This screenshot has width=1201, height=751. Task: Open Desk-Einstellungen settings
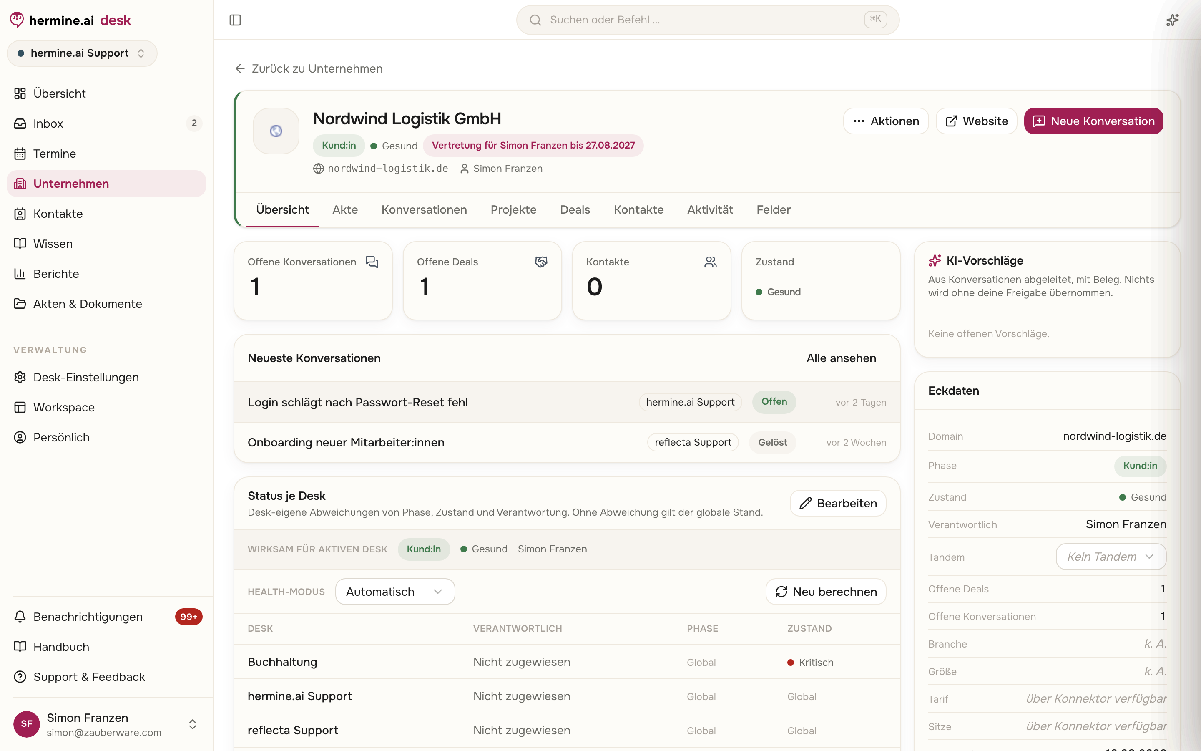click(106, 377)
